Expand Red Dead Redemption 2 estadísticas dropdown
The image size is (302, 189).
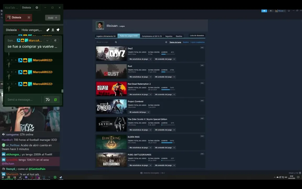140,94
